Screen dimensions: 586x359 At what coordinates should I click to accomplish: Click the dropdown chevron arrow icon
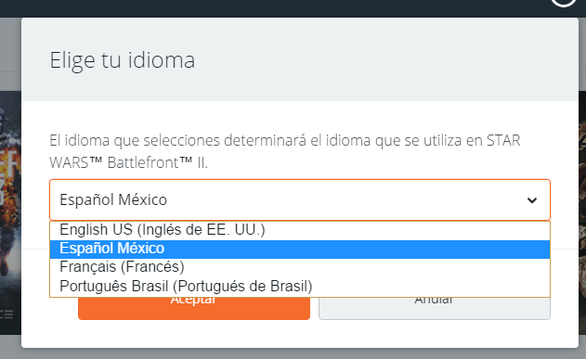(x=532, y=200)
